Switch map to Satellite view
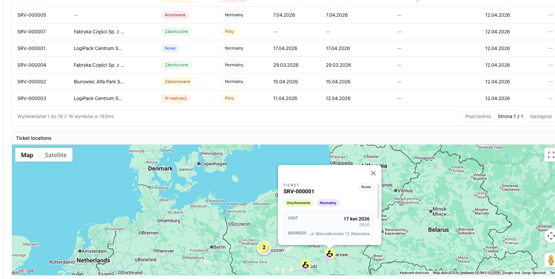The image size is (555, 279). click(x=55, y=155)
